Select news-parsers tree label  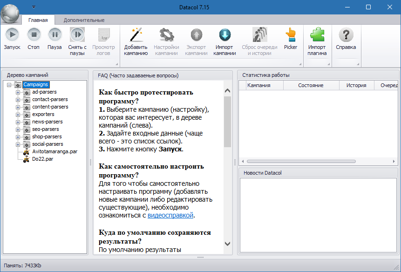tap(48, 122)
